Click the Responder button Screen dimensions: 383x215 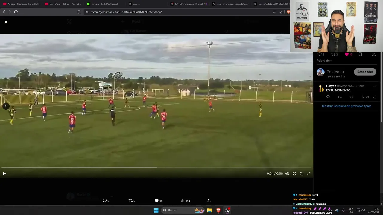(365, 72)
